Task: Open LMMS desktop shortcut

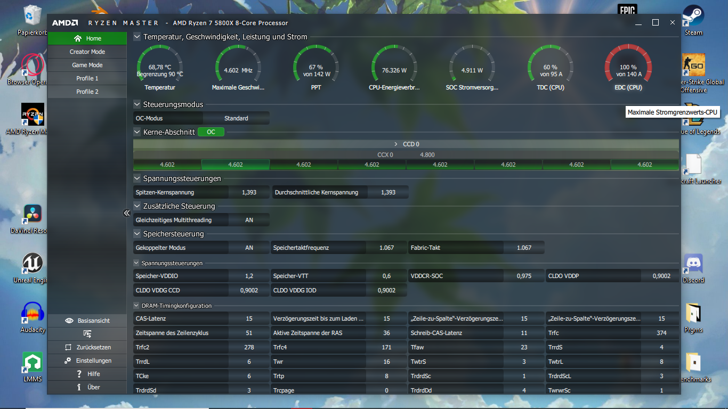Action: point(33,367)
